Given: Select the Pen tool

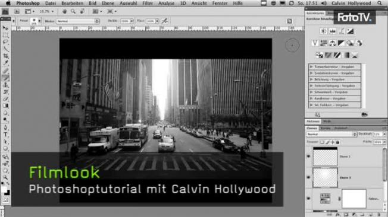Looking at the screenshot, I should point(5,127).
